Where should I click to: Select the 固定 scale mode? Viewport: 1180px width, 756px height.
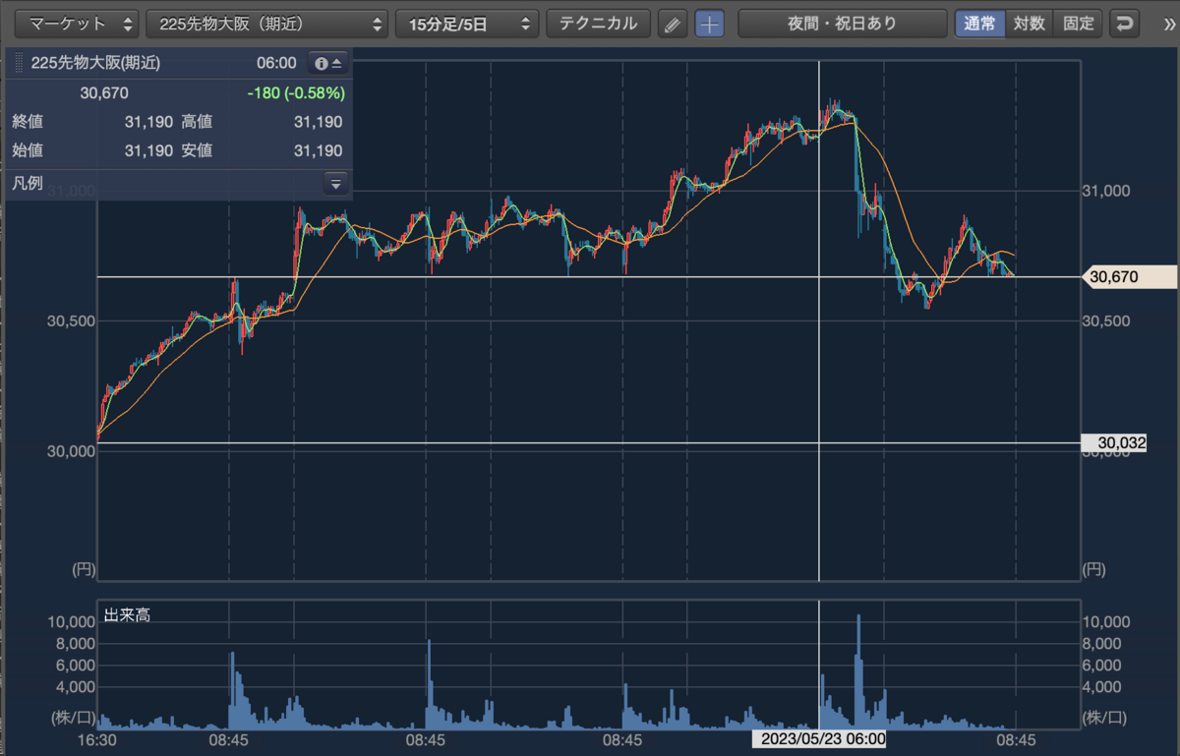click(x=1078, y=24)
